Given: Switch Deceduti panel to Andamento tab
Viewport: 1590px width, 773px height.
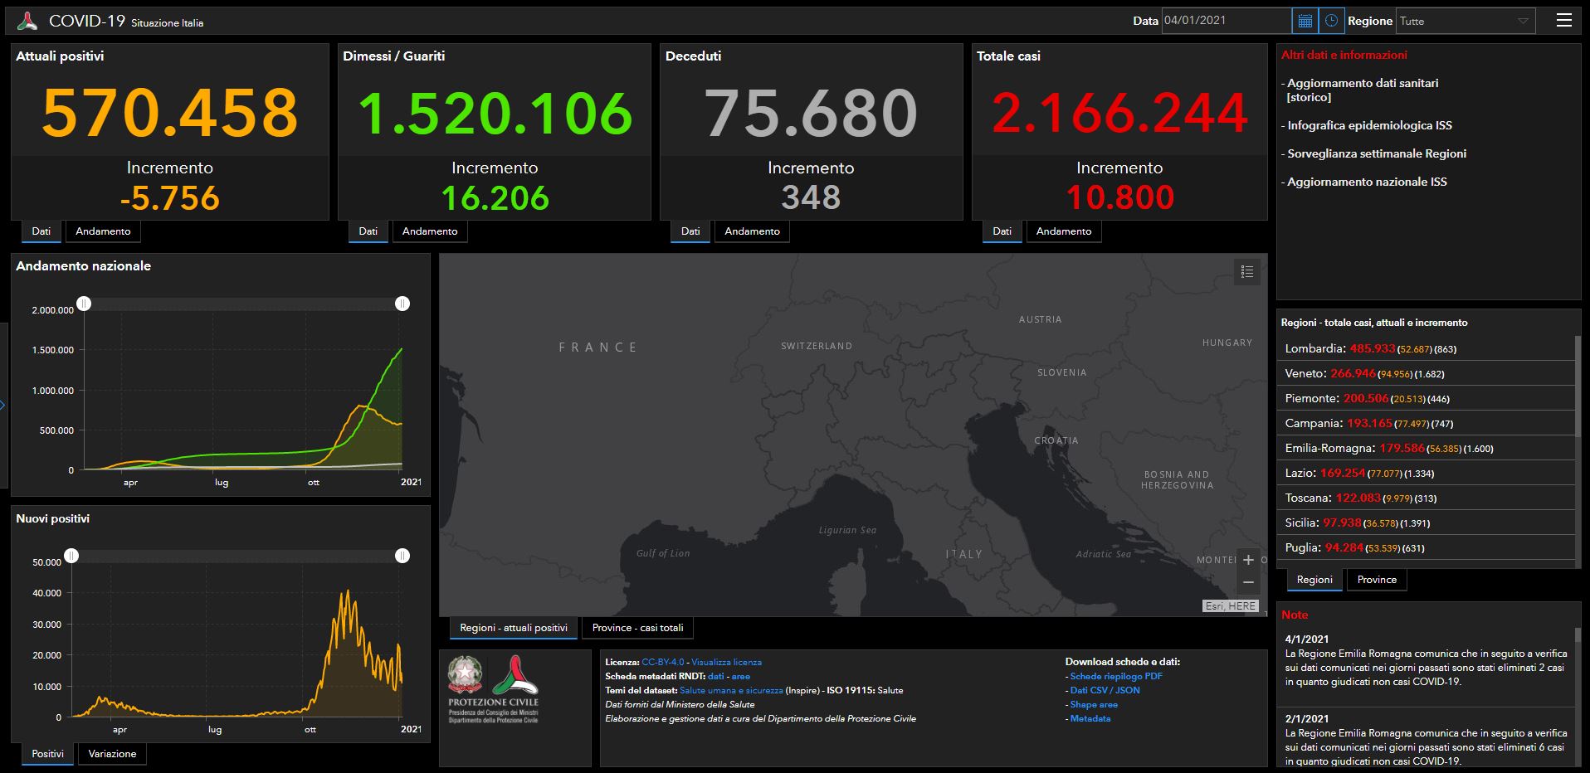Looking at the screenshot, I should click(752, 231).
